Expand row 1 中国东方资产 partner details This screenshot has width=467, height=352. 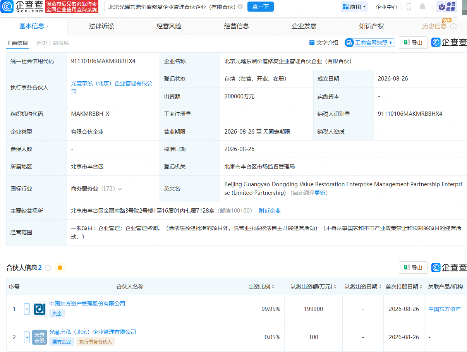click(x=27, y=309)
